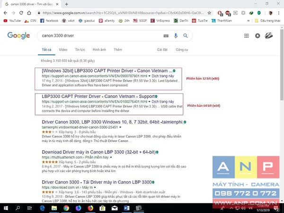Screen dimensions: 284x213
Task: Open the giaoduc bookmark
Action: pyautogui.click(x=87, y=21)
